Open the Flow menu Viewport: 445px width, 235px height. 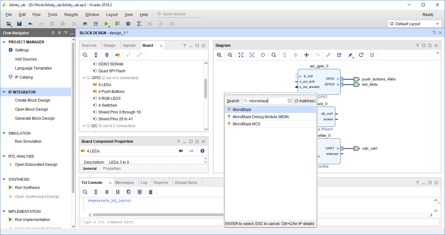[x=37, y=15]
